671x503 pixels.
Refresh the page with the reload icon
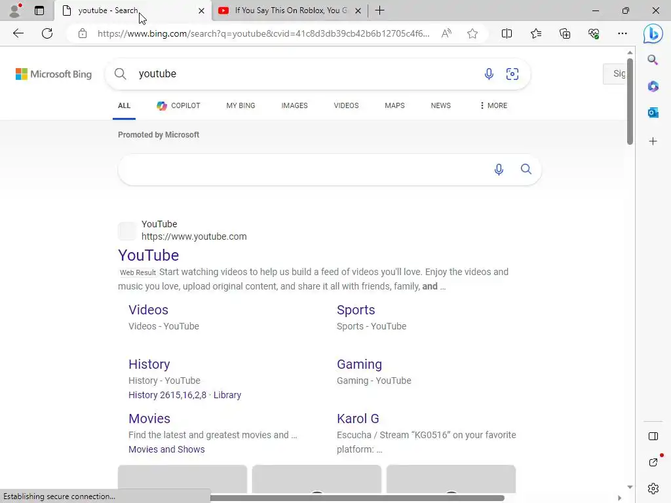pos(47,33)
